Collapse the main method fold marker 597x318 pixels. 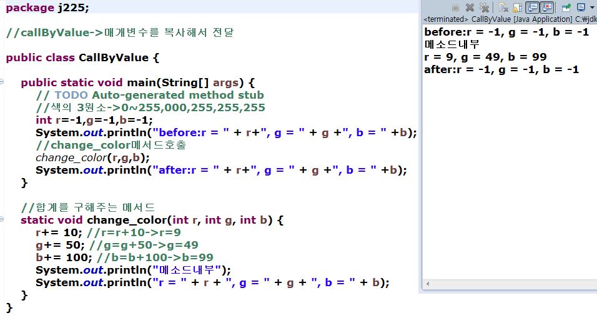click(x=2, y=81)
